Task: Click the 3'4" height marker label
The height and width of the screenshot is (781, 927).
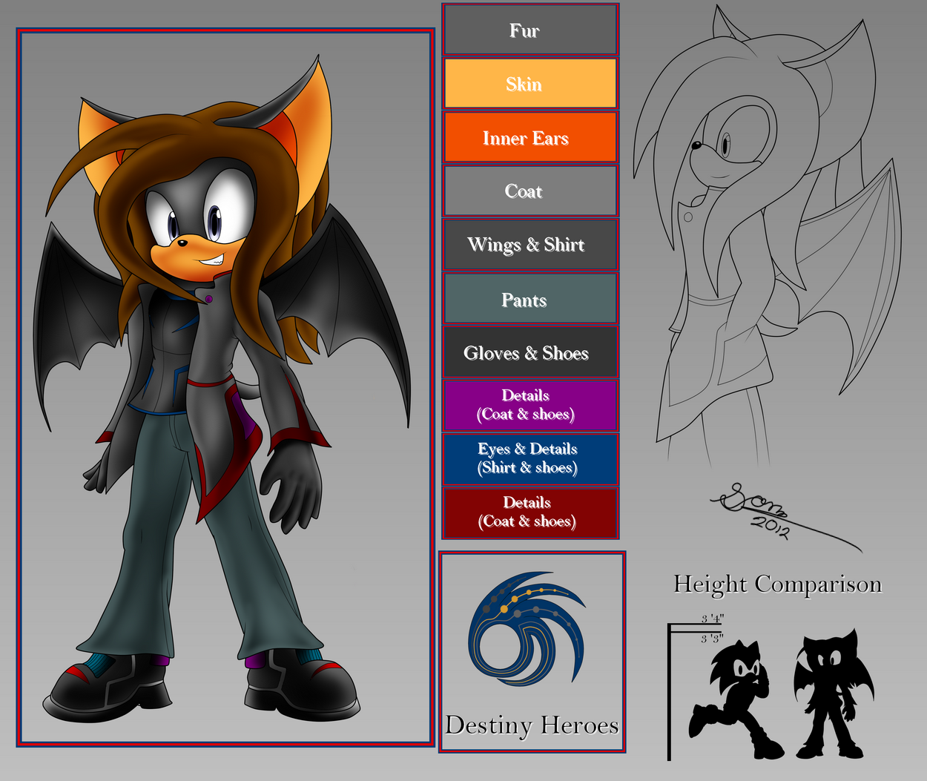Action: [713, 619]
